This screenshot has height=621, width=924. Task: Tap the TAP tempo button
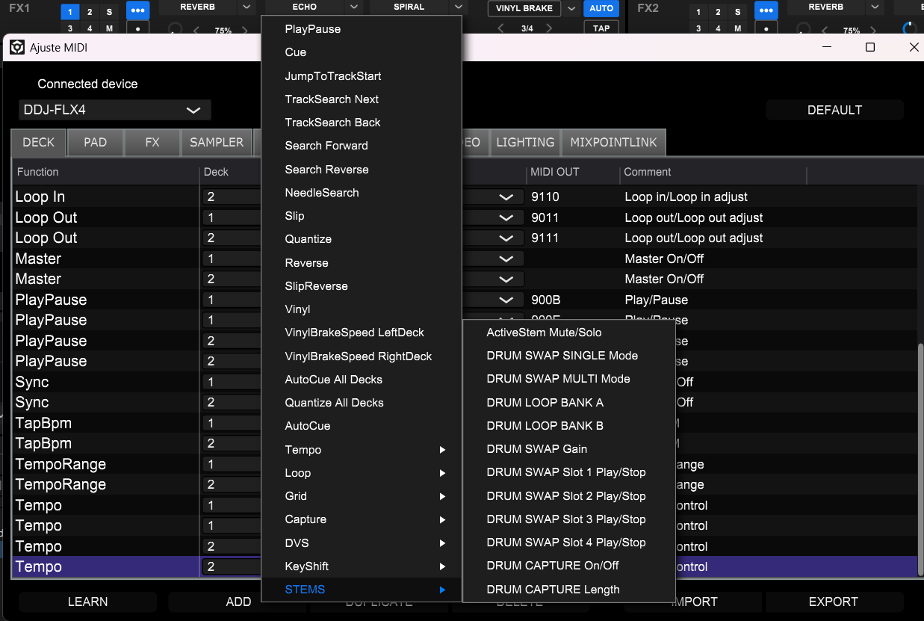coord(601,28)
